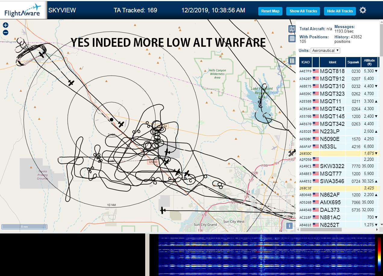Image resolution: width=383 pixels, height=276 pixels.
Task: Click the Reset Map button
Action: (x=270, y=11)
